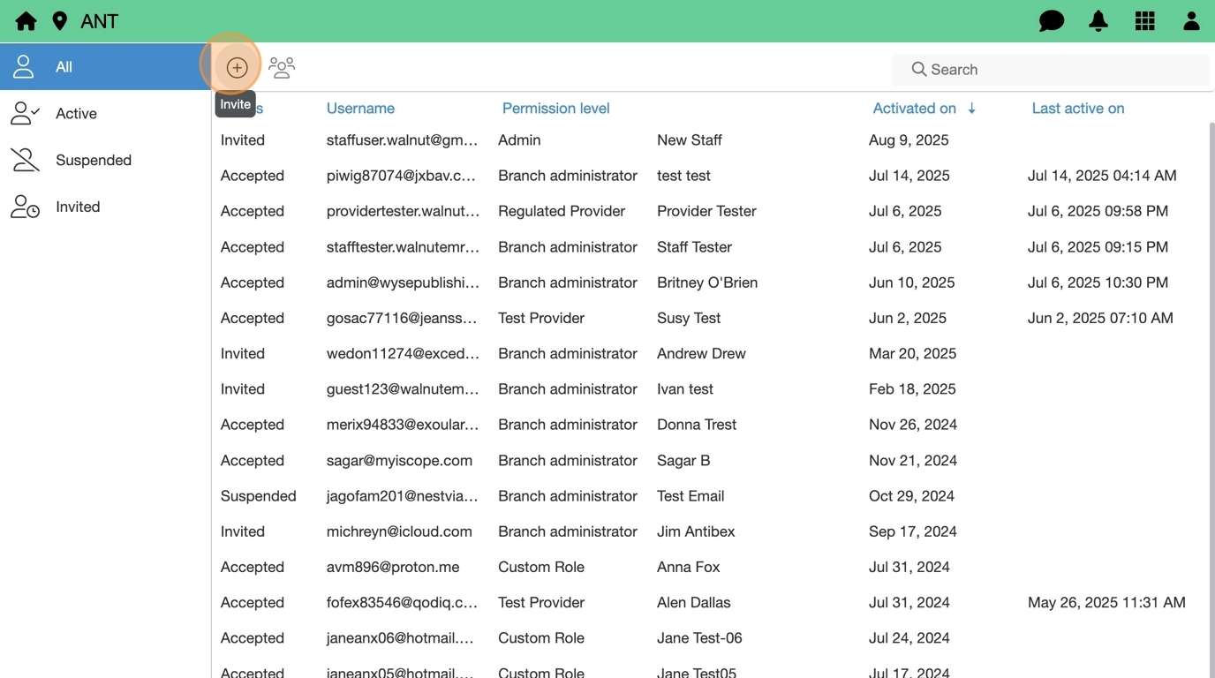Toggle the Activated on sort arrow
The height and width of the screenshot is (678, 1215).
[971, 109]
